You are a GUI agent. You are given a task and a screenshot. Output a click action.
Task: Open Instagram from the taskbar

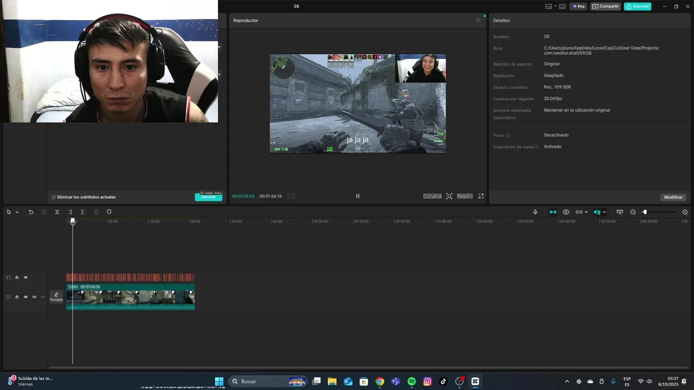click(x=427, y=381)
